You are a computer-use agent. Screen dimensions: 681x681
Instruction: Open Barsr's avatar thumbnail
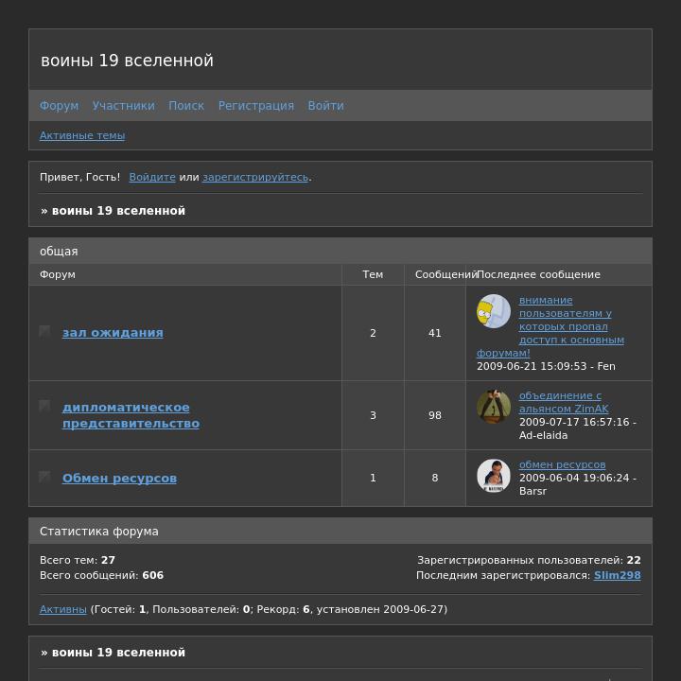pos(494,476)
